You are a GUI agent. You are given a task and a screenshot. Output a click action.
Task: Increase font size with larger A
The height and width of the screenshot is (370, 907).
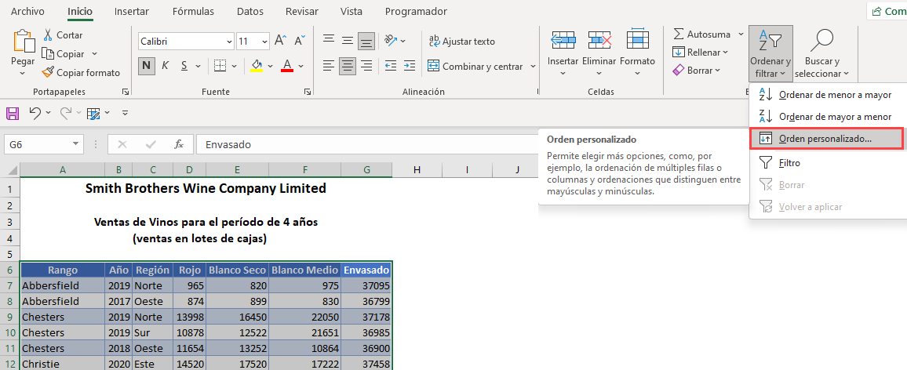coord(281,41)
